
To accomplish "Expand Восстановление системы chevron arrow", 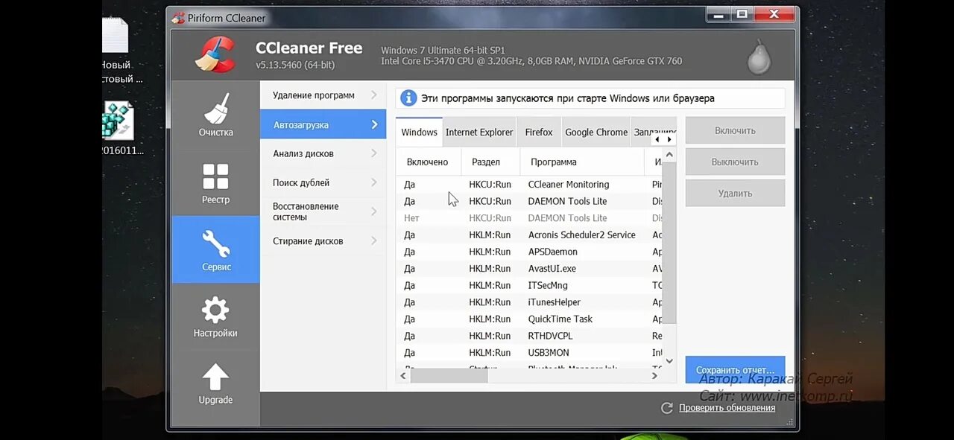I will [x=374, y=211].
